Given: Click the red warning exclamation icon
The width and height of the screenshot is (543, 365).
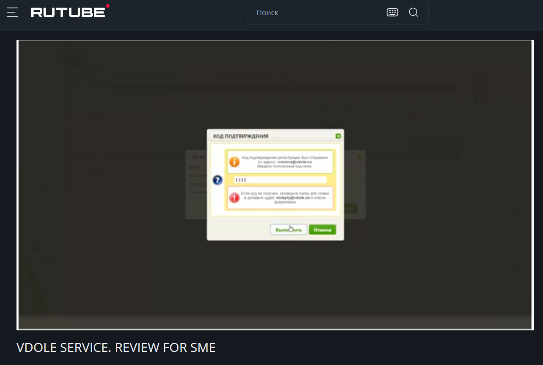Looking at the screenshot, I should pyautogui.click(x=234, y=197).
